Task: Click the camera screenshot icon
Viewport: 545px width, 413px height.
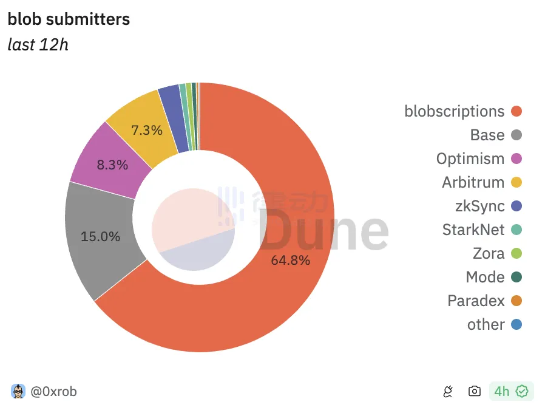Action: point(475,392)
